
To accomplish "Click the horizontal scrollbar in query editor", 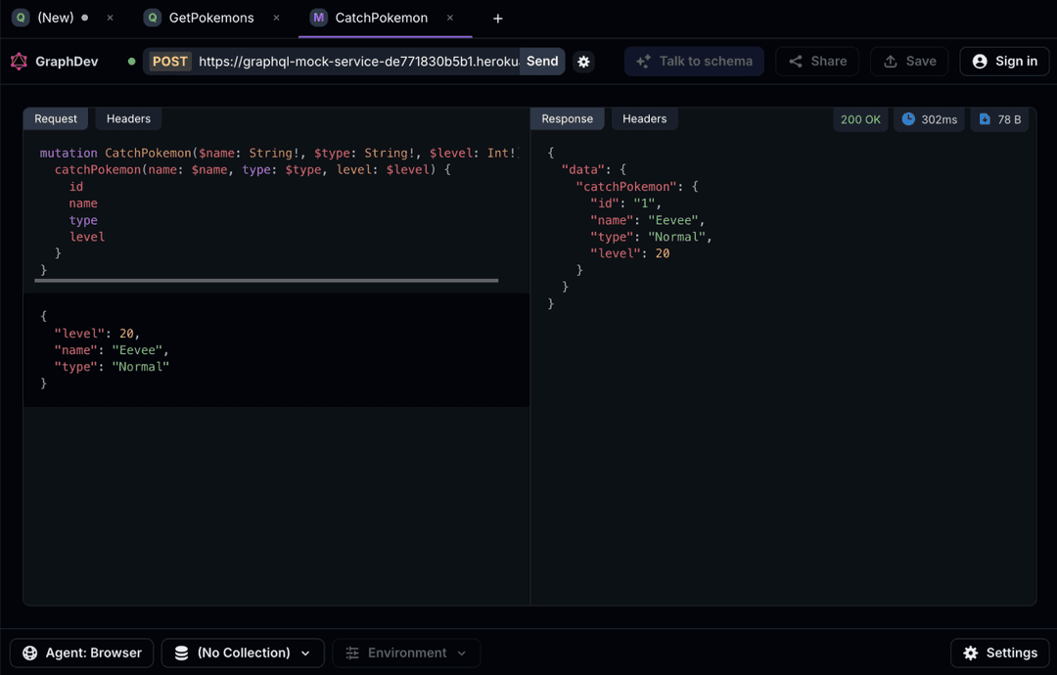I will 266,280.
